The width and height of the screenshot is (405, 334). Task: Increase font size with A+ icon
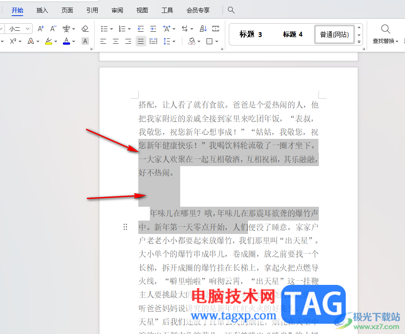point(41,29)
